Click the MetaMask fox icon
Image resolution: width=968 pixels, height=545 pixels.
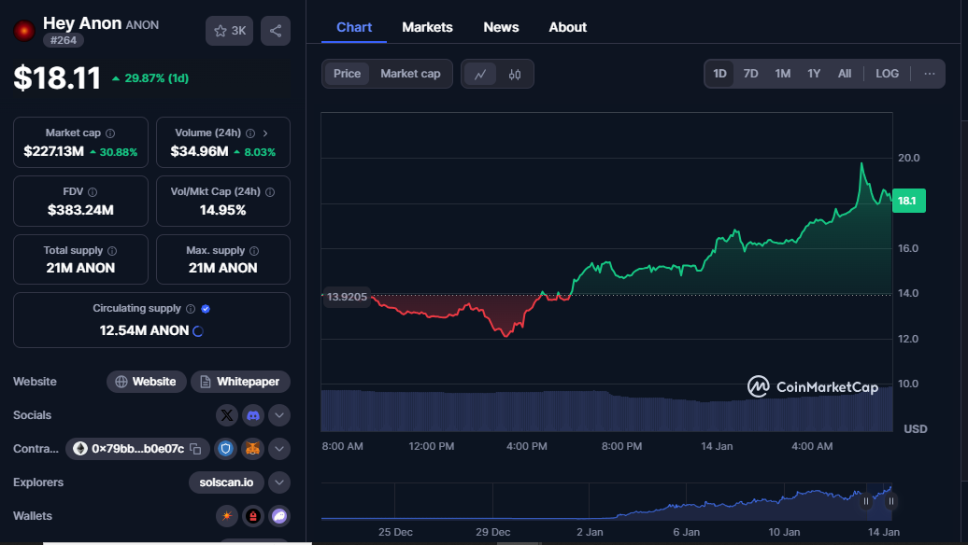pos(252,449)
